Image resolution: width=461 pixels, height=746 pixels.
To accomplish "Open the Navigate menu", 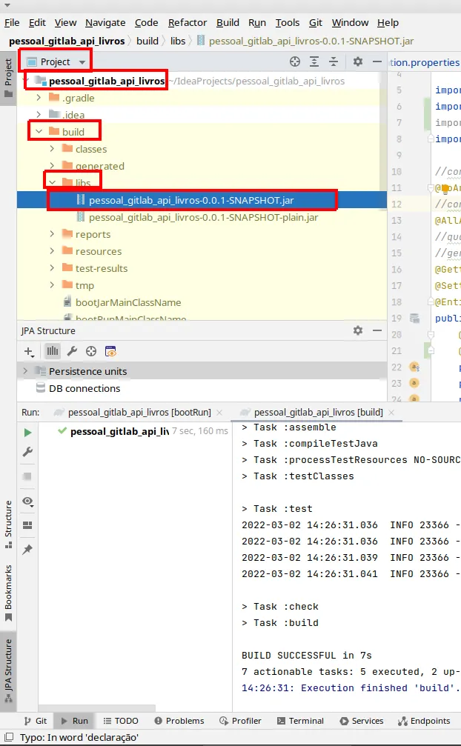I will point(105,22).
